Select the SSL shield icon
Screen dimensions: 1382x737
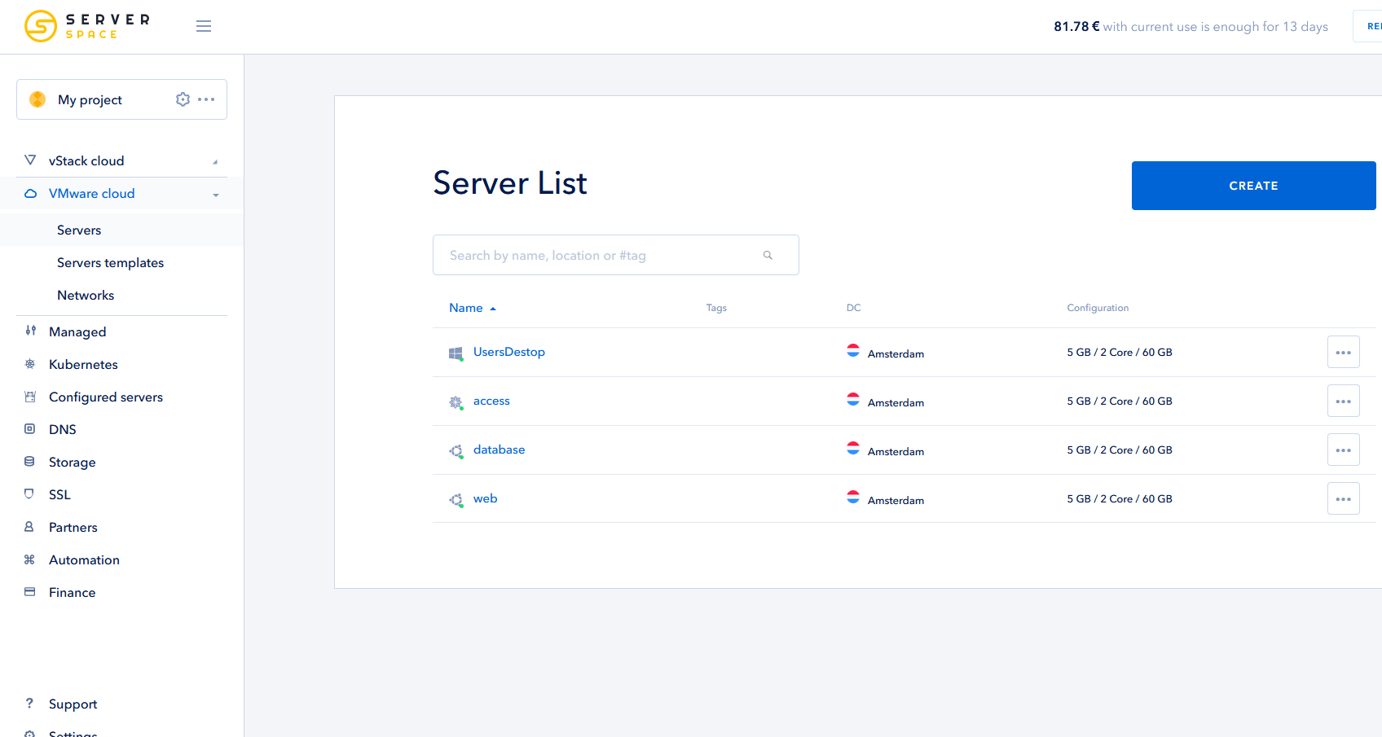[29, 494]
